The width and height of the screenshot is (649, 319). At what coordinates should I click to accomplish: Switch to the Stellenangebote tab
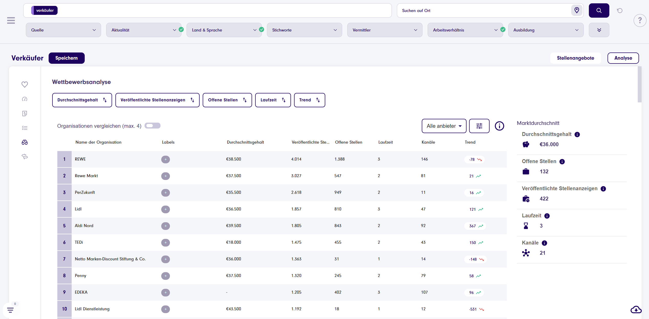coord(575,58)
